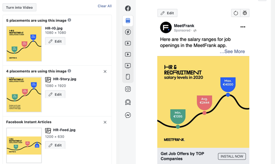Select the Facebook placement icon

tap(128, 8)
